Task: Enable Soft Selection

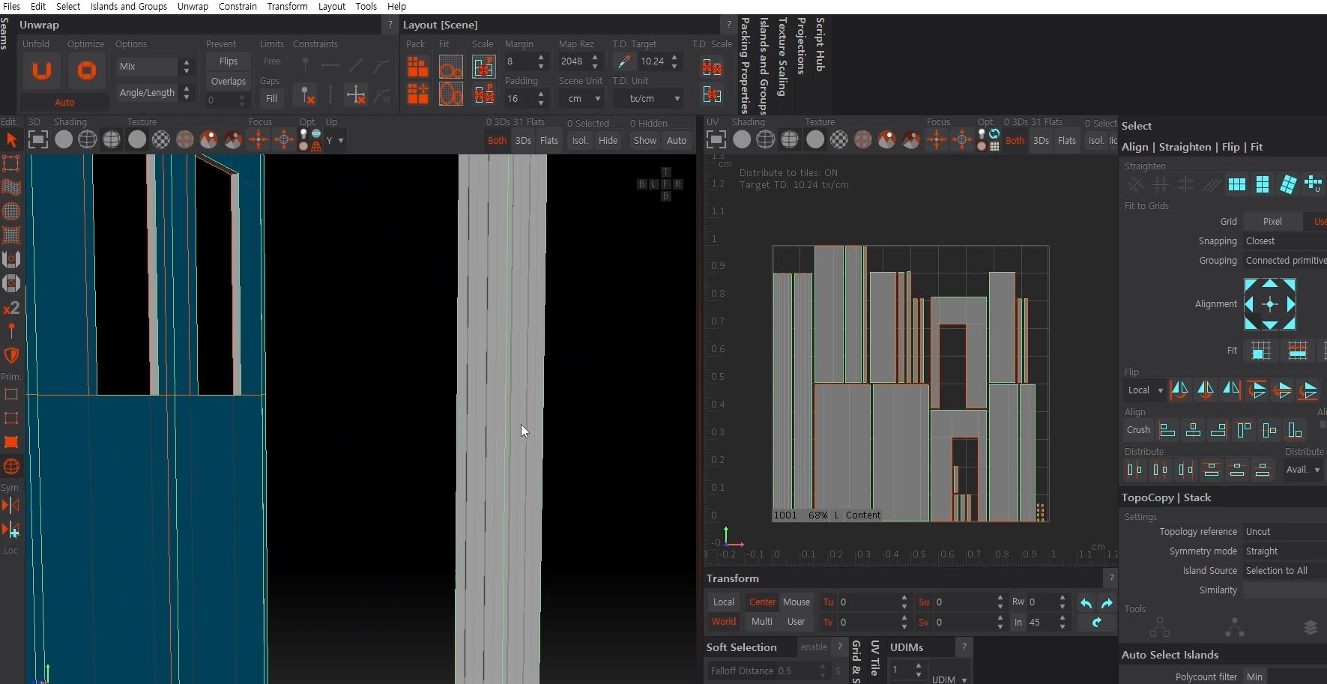Action: coord(814,647)
